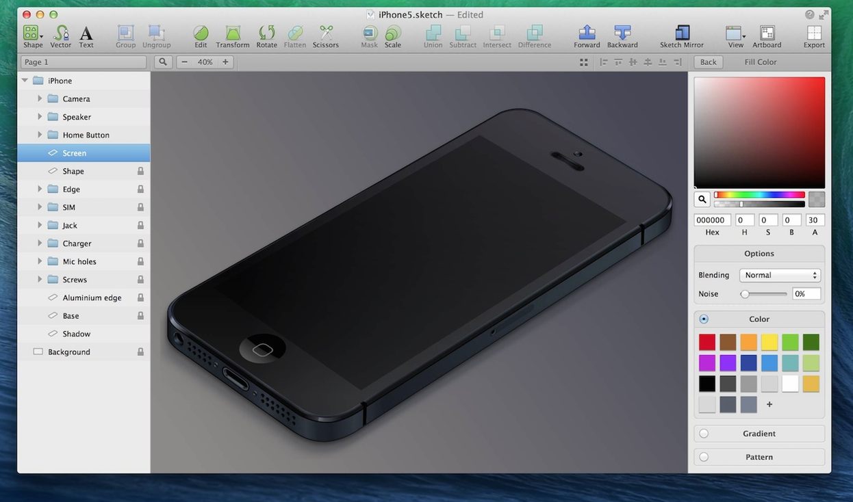Open the Blending mode Normal dropdown
The width and height of the screenshot is (853, 502).
click(780, 275)
